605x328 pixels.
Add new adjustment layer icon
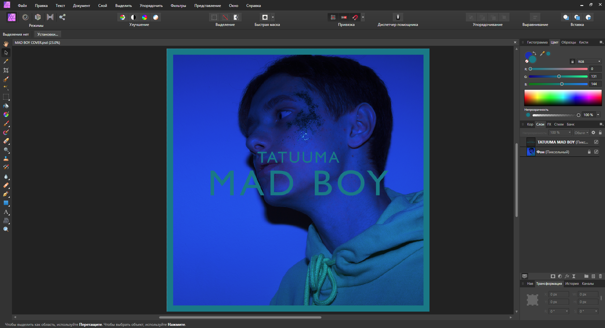[560, 276]
